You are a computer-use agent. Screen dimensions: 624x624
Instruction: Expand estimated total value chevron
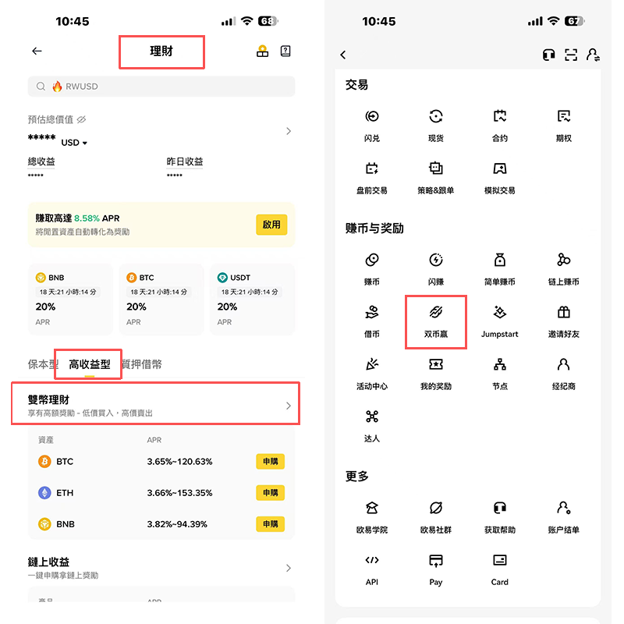[x=289, y=131]
